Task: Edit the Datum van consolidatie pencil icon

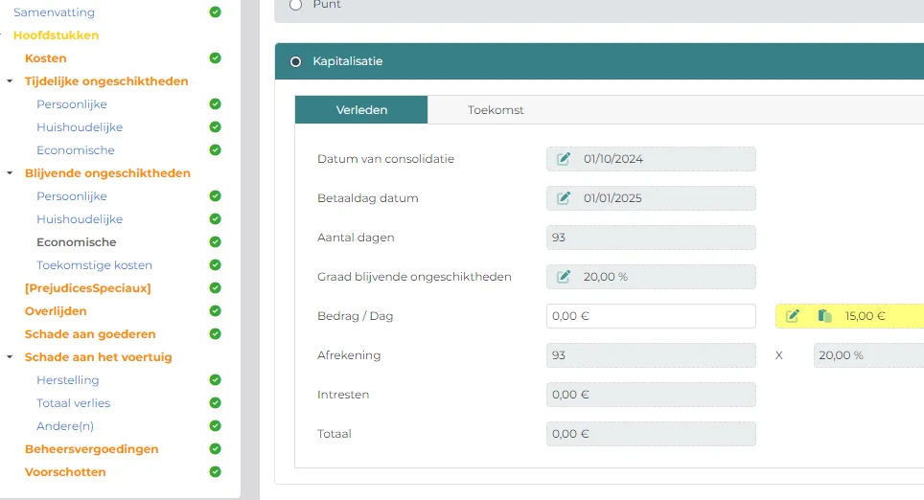Action: 564,159
